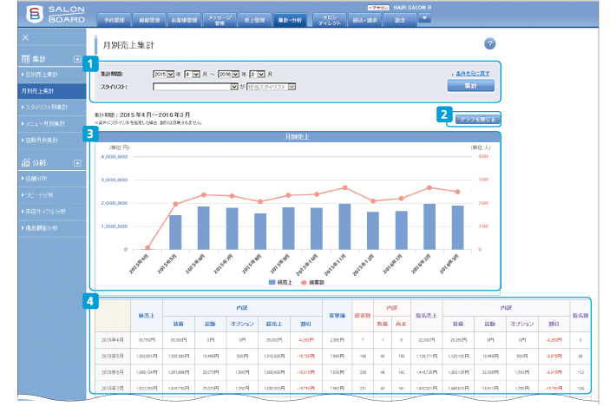Close the sidebar with the X icon

(25, 38)
